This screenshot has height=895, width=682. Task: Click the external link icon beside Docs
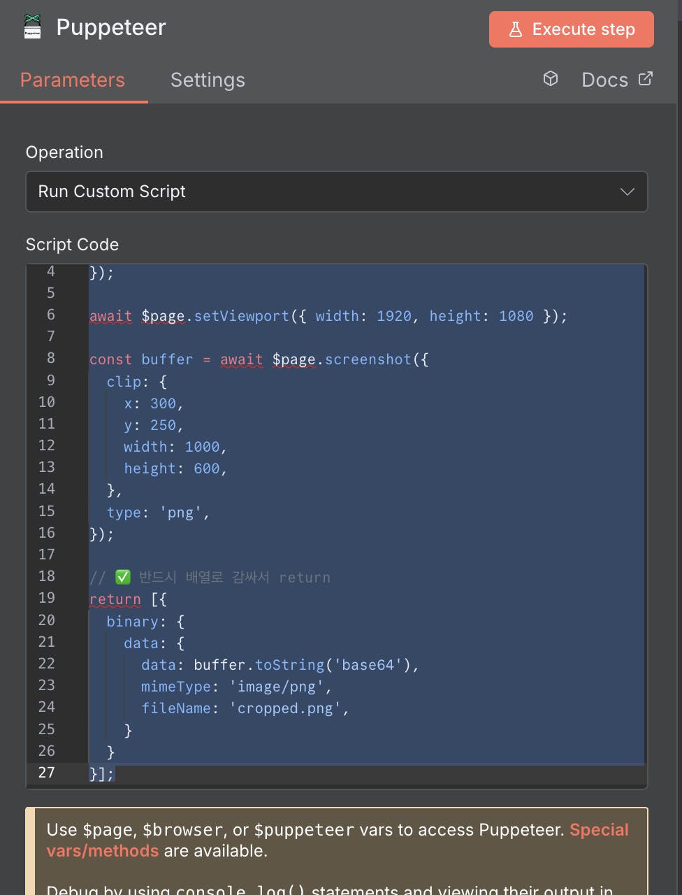tap(646, 78)
